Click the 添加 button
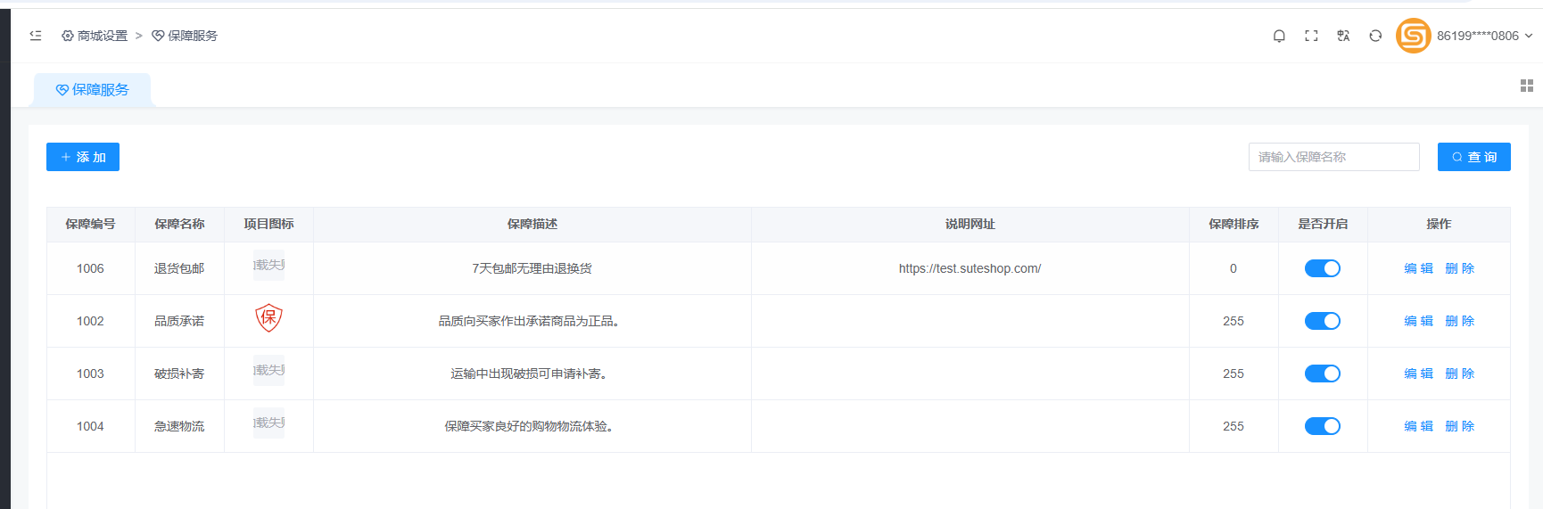The image size is (1543, 509). coord(83,157)
